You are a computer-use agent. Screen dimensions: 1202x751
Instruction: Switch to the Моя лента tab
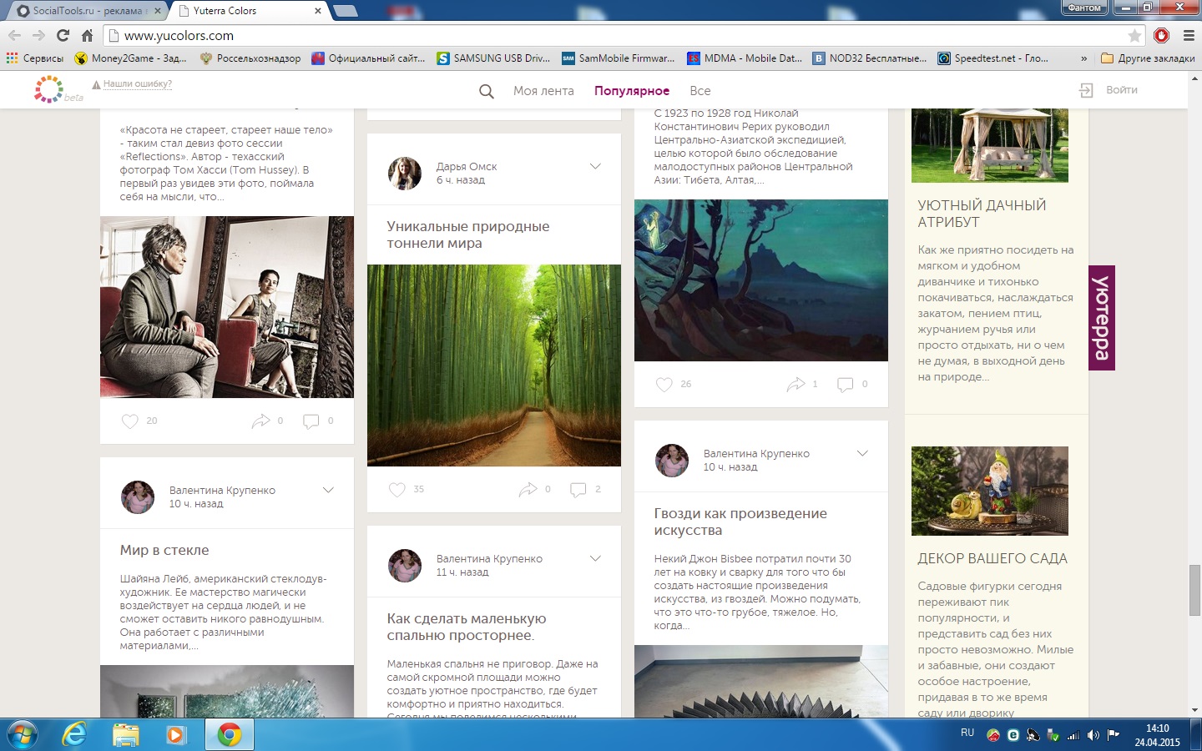point(543,91)
